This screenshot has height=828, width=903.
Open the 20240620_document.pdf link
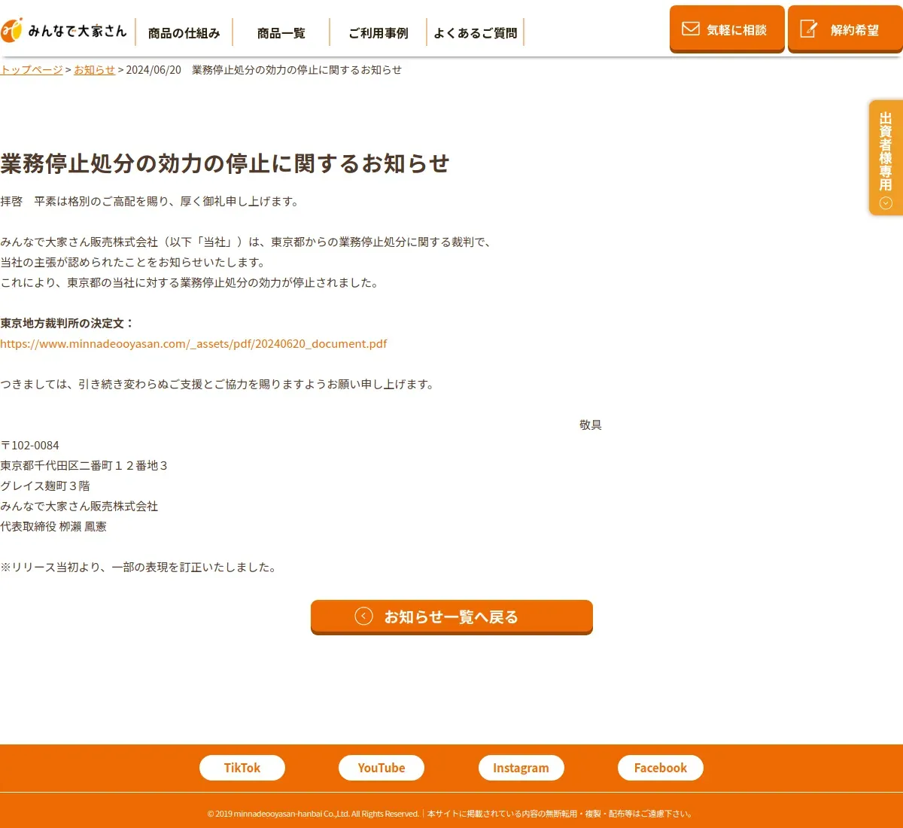[x=193, y=343]
